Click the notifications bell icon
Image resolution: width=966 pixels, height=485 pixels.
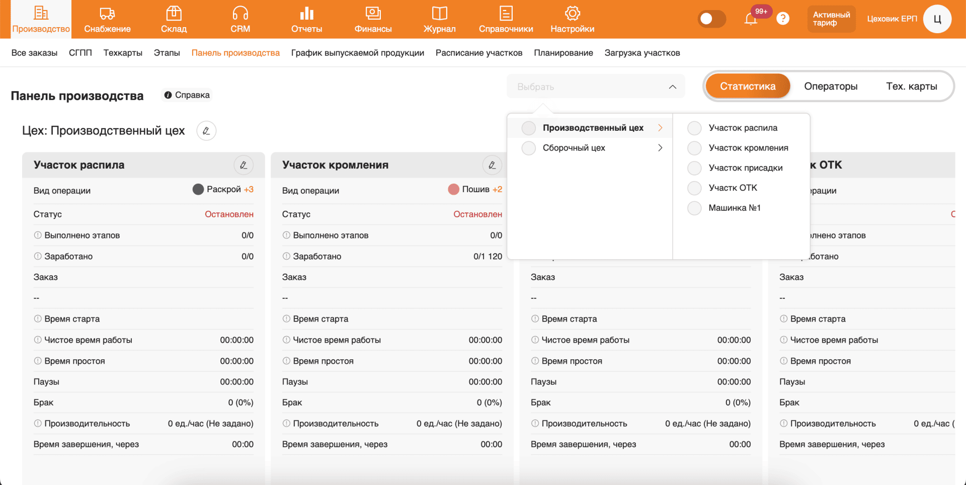751,19
